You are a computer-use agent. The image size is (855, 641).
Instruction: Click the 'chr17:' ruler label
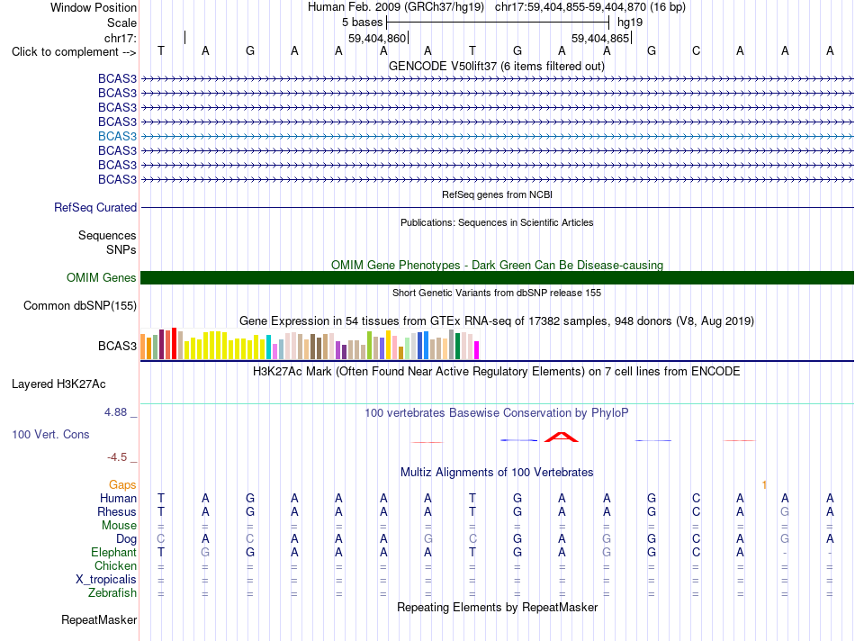121,38
